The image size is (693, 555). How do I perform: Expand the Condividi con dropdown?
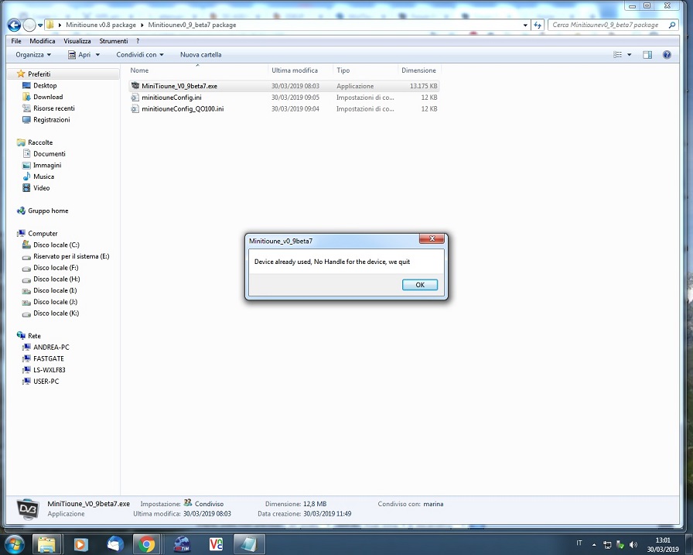click(140, 55)
